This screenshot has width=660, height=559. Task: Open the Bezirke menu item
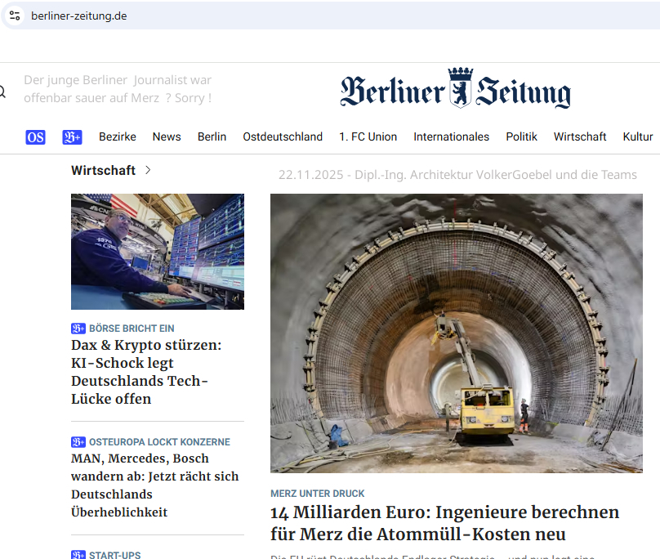click(118, 136)
